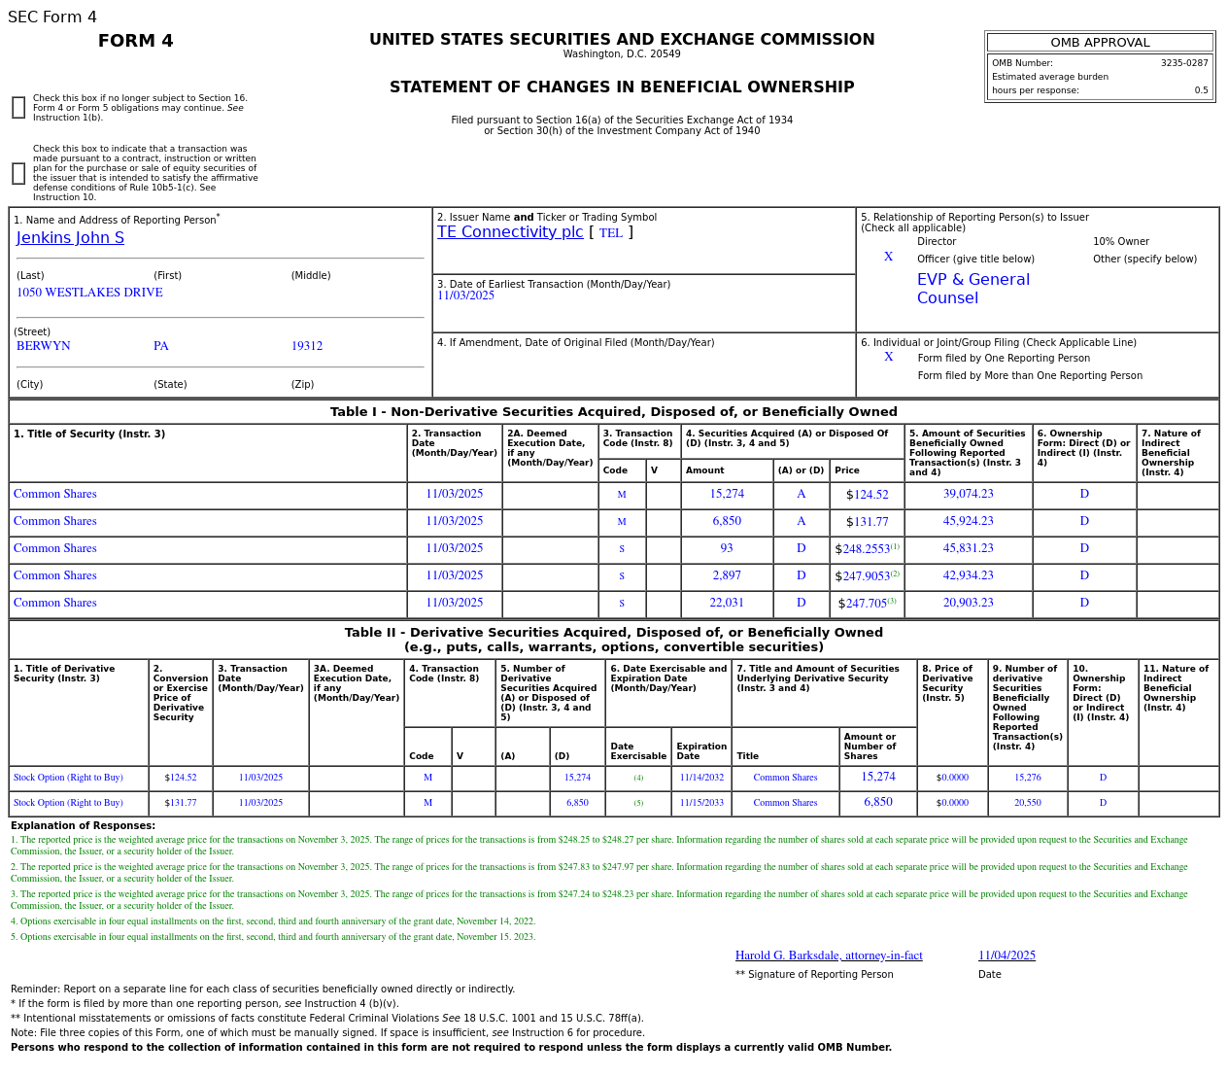
Task: Open footnote (3) beside price $247.705
Action: point(892,601)
